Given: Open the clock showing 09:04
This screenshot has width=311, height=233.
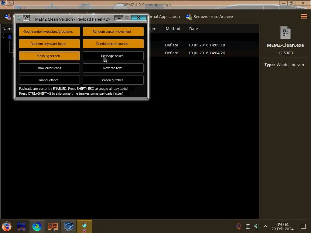Looking at the screenshot, I should (x=282, y=226).
